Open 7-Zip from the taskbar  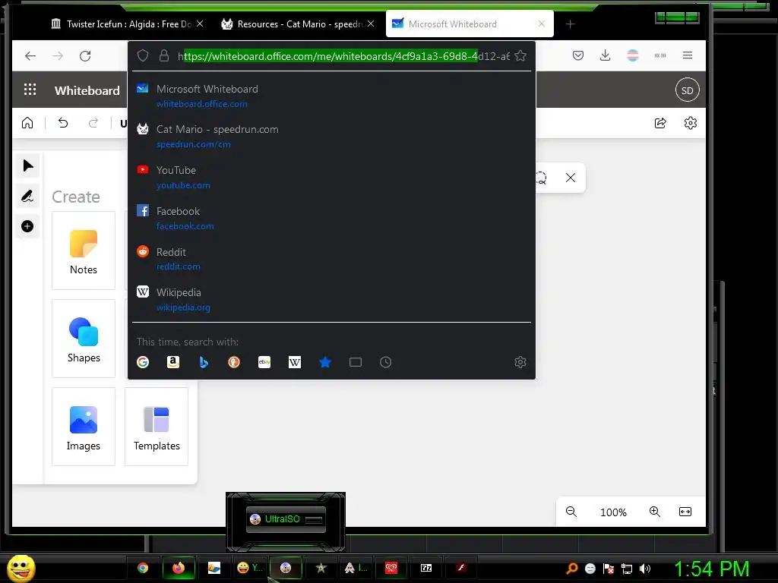tap(426, 568)
